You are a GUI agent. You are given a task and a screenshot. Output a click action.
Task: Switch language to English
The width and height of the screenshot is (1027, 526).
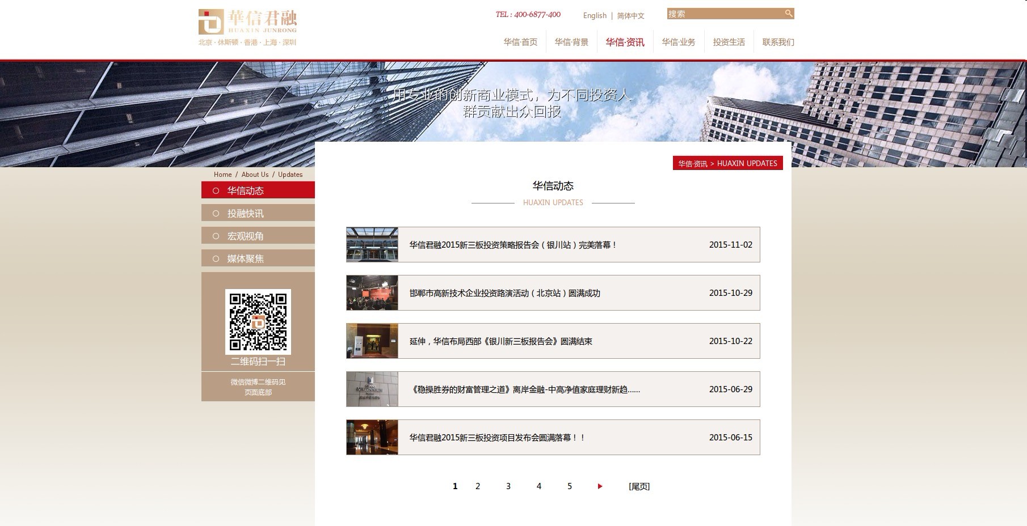coord(595,16)
